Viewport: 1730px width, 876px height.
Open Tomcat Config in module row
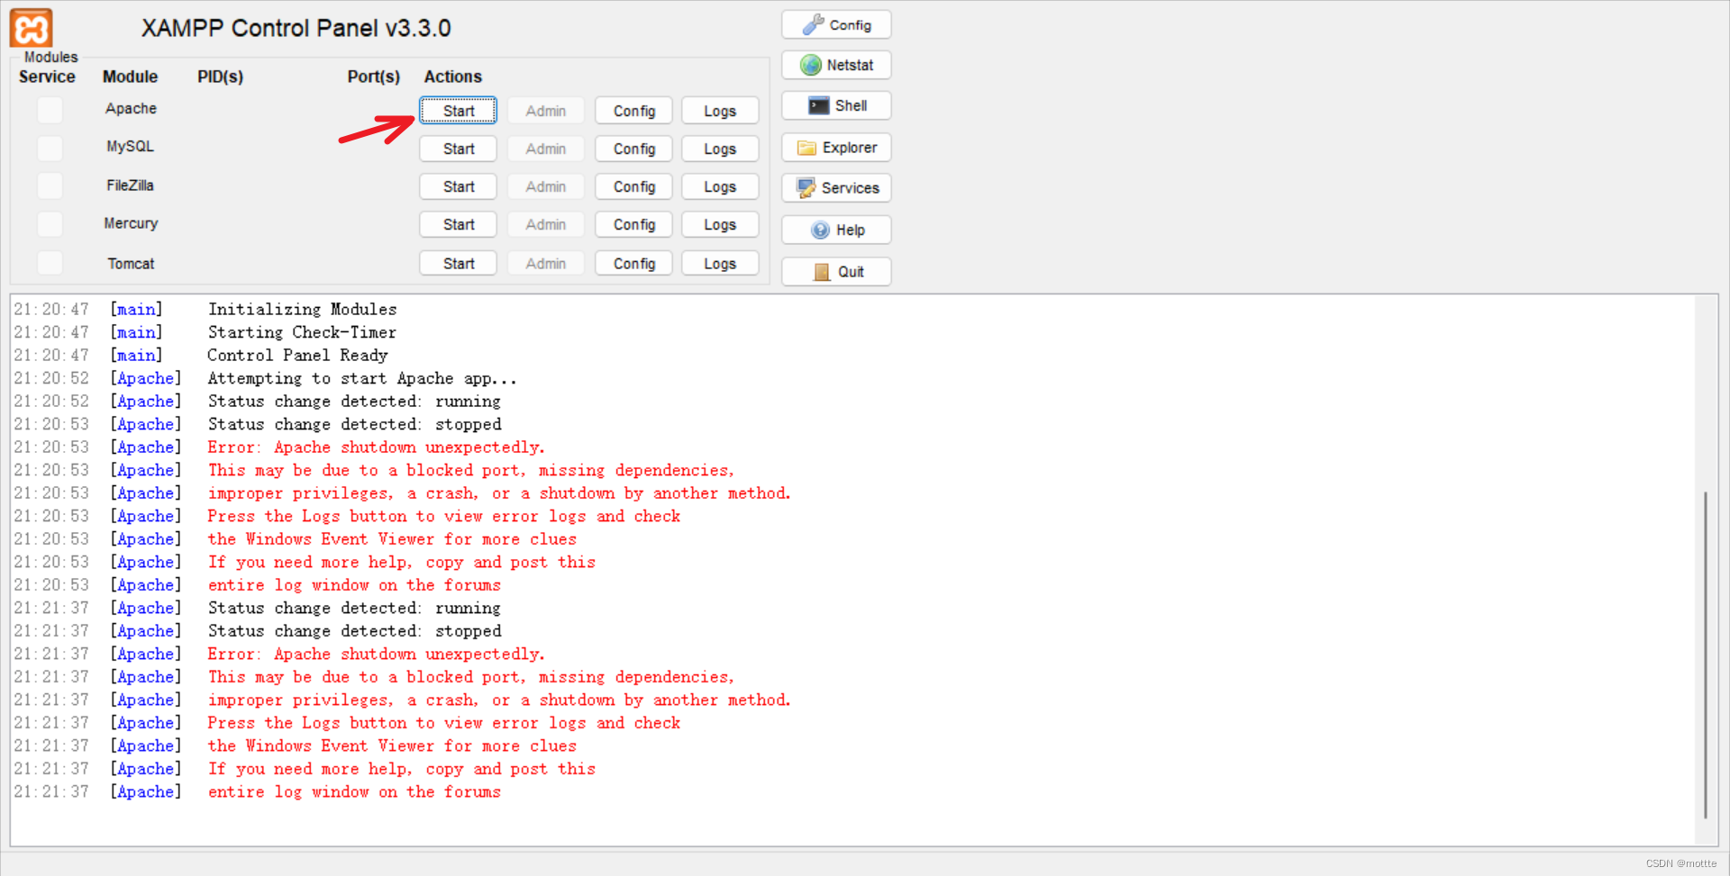click(x=633, y=263)
